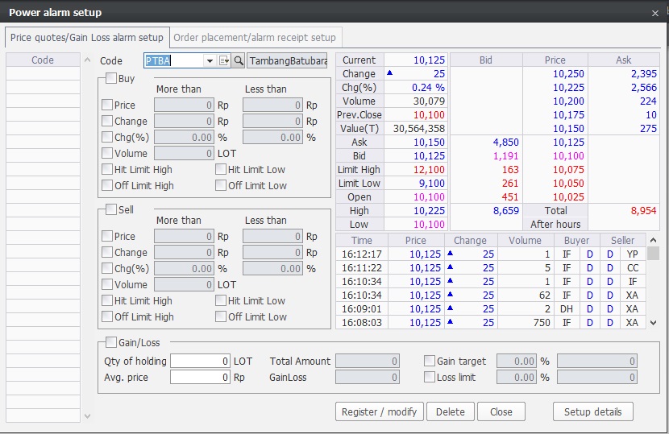
Task: Tick the Sell Price checkbox
Action: (107, 236)
